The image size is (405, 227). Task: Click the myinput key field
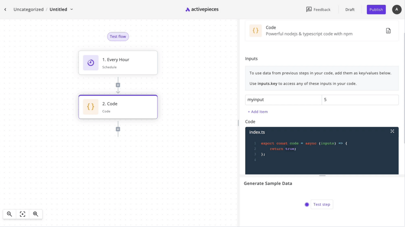tap(283, 99)
